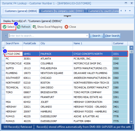Open the Customers by country/comp tab
Image resolution: width=135 pixels, height=131 pixels.
[103, 11]
